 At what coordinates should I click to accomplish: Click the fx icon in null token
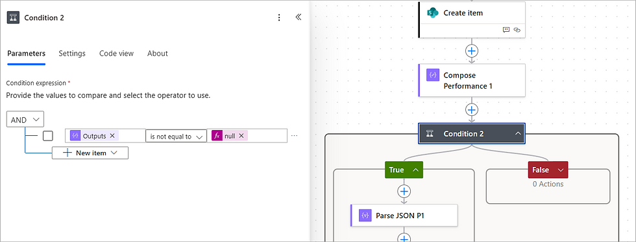click(x=217, y=136)
